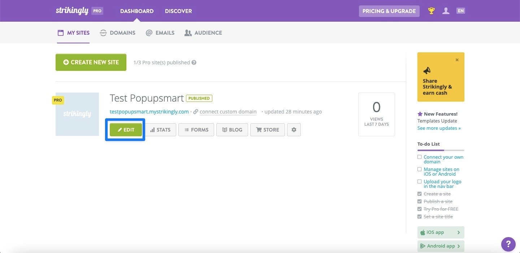
Task: Open the Blog button
Action: [232, 130]
